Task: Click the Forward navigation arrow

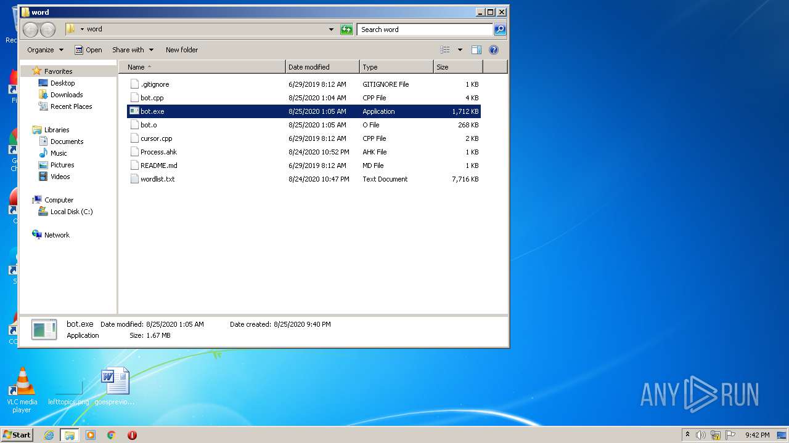Action: click(x=47, y=29)
